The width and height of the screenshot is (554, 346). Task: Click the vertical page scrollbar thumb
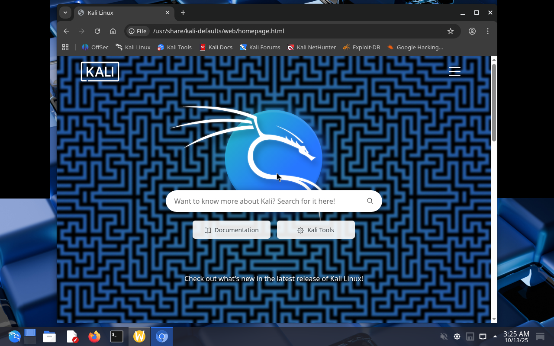(494, 102)
